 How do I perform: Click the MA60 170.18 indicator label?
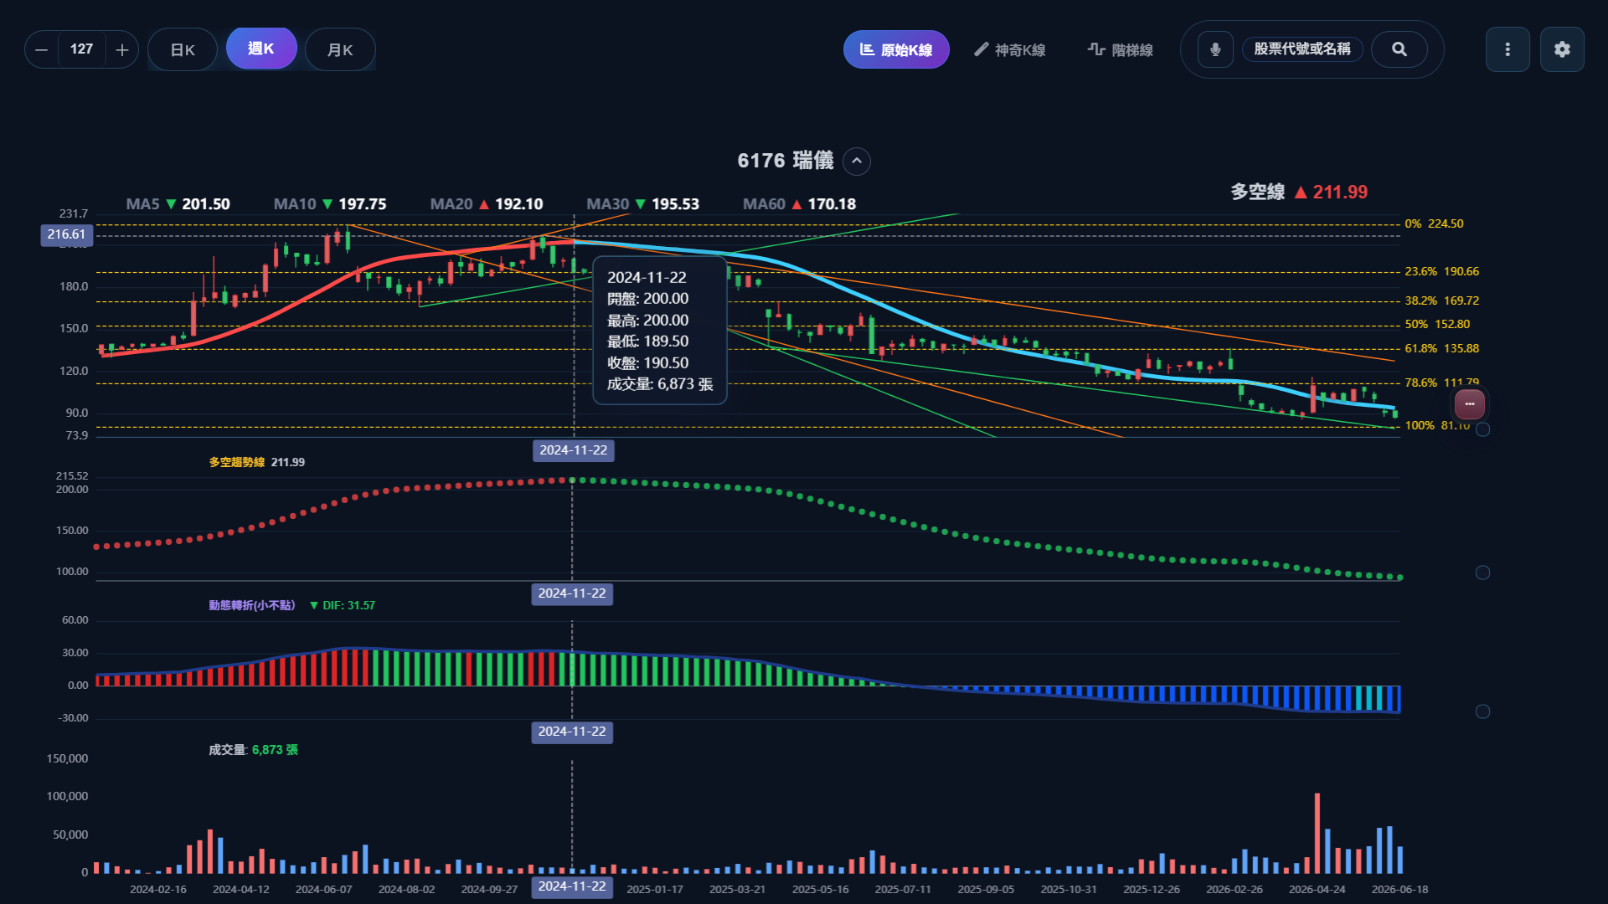click(x=799, y=204)
